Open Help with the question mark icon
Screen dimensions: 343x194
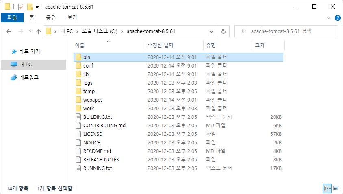338,18
